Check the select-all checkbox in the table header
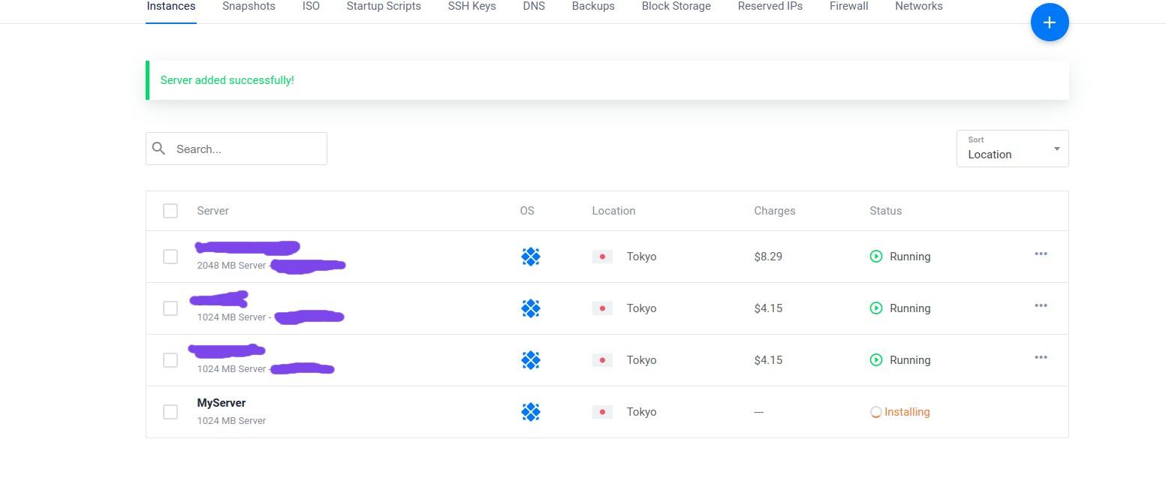Screen dimensions: 1166x487 pos(170,211)
